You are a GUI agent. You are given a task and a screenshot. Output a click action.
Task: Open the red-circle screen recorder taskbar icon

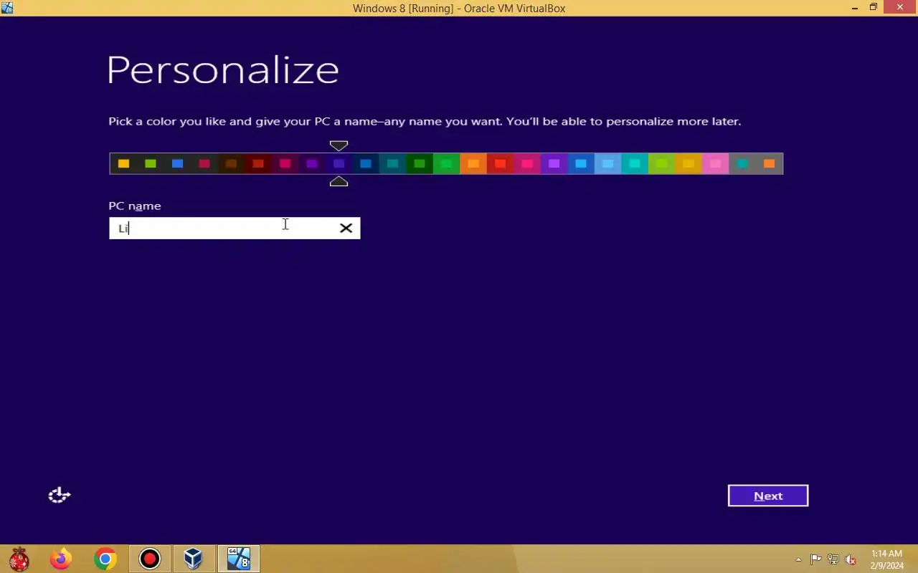[x=150, y=559]
